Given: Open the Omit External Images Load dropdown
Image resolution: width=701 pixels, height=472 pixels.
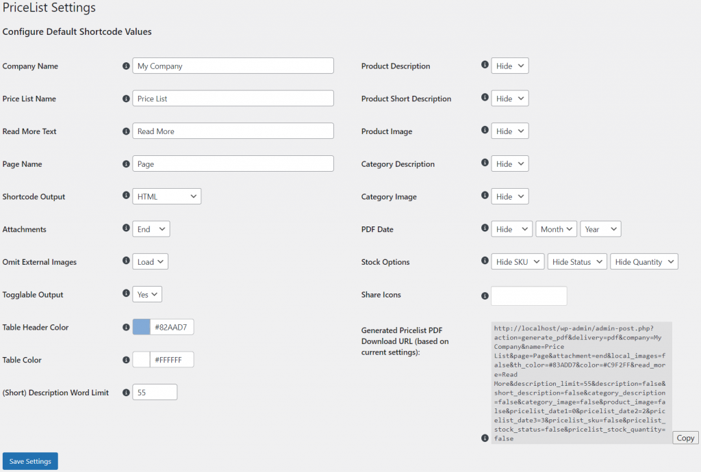Looking at the screenshot, I should (x=150, y=261).
